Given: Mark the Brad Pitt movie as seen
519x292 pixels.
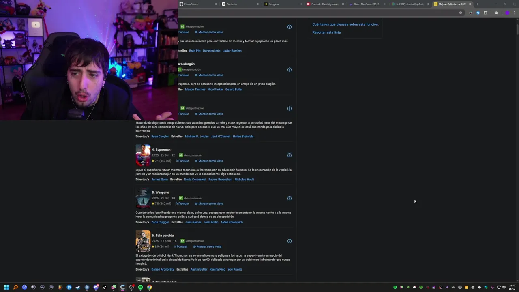Looking at the screenshot, I should [x=209, y=32].
